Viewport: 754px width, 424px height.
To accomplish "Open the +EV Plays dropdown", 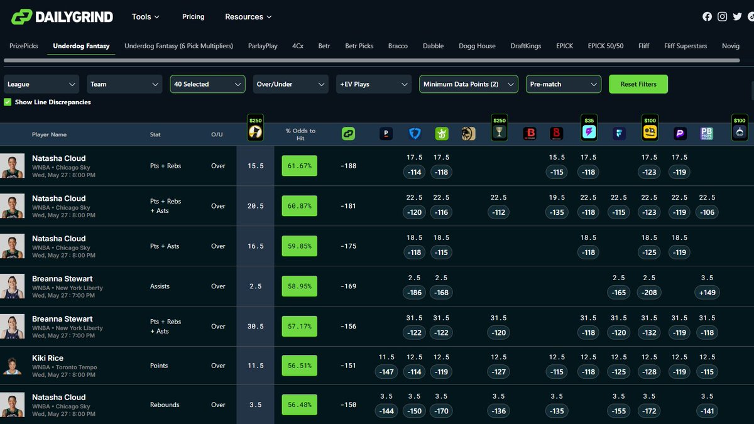I will point(373,84).
